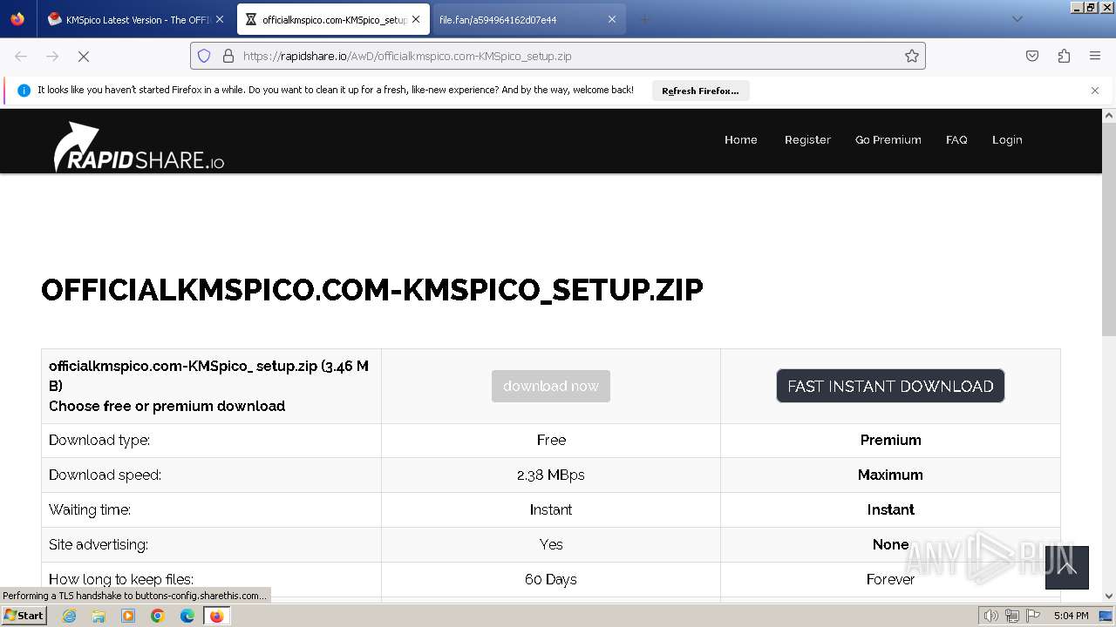Close the officialkmspico.com-KMSpico_setup tab

tap(416, 19)
